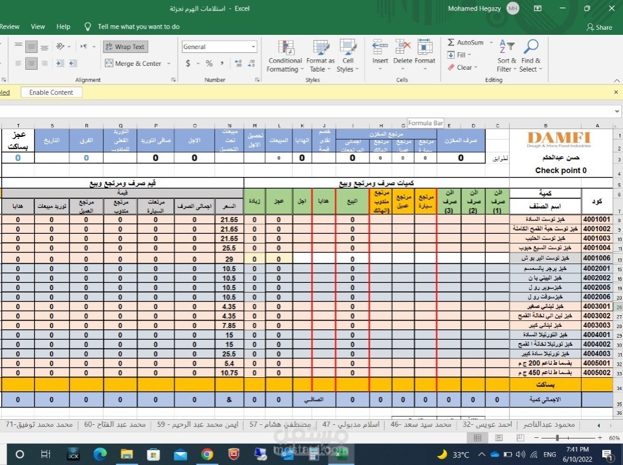
Task: Open the Help tab
Action: [63, 26]
